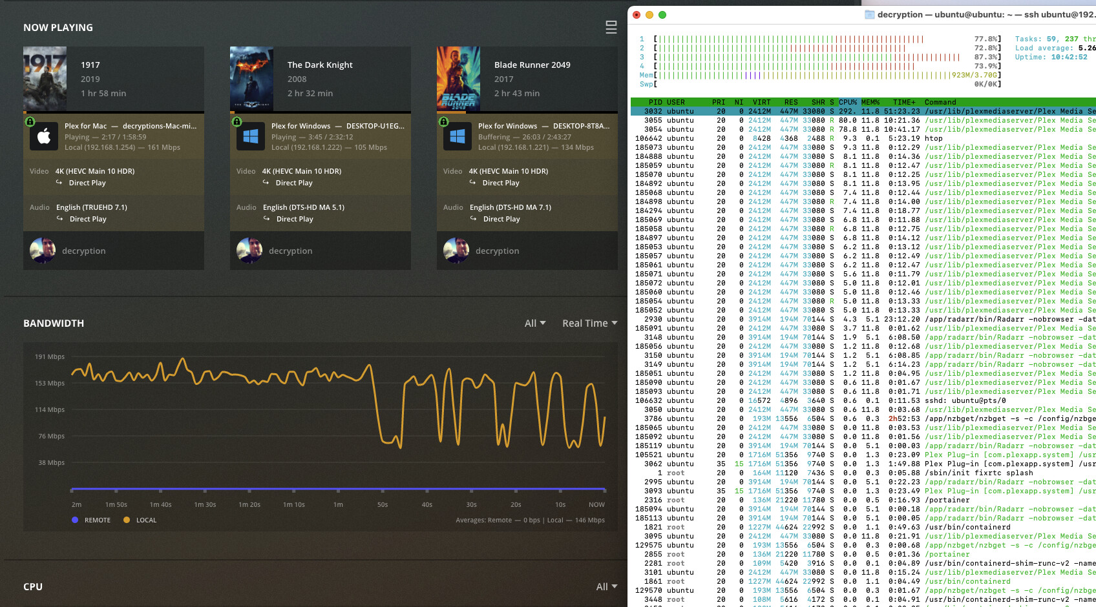Open decryption user avatar under 1917

click(43, 251)
